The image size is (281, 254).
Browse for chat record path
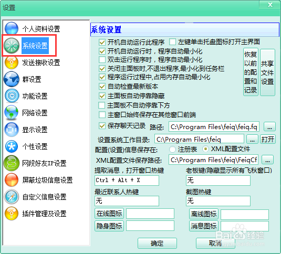click(269, 126)
